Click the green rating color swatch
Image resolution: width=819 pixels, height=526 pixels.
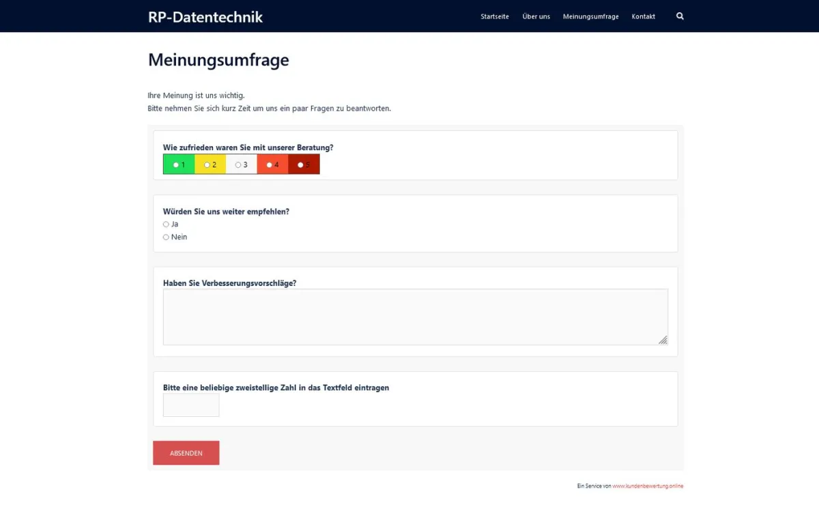[x=178, y=164]
